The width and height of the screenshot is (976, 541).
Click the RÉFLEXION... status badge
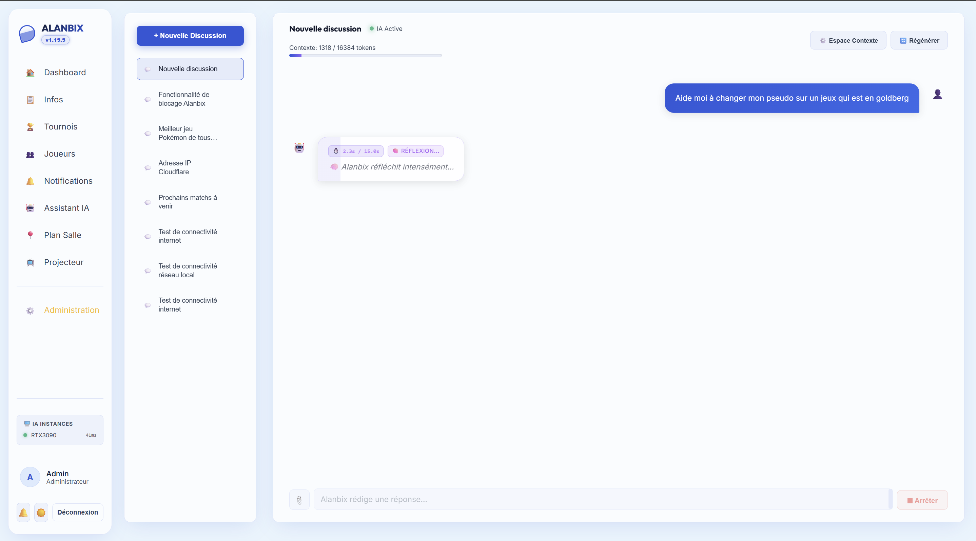[415, 151]
